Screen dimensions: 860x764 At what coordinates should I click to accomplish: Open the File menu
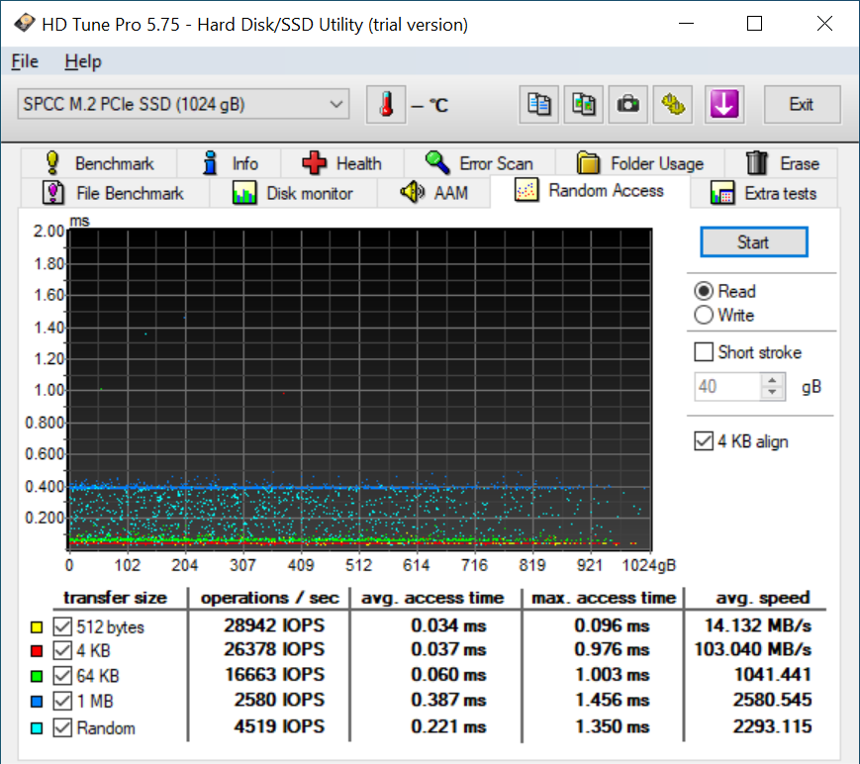click(x=25, y=61)
